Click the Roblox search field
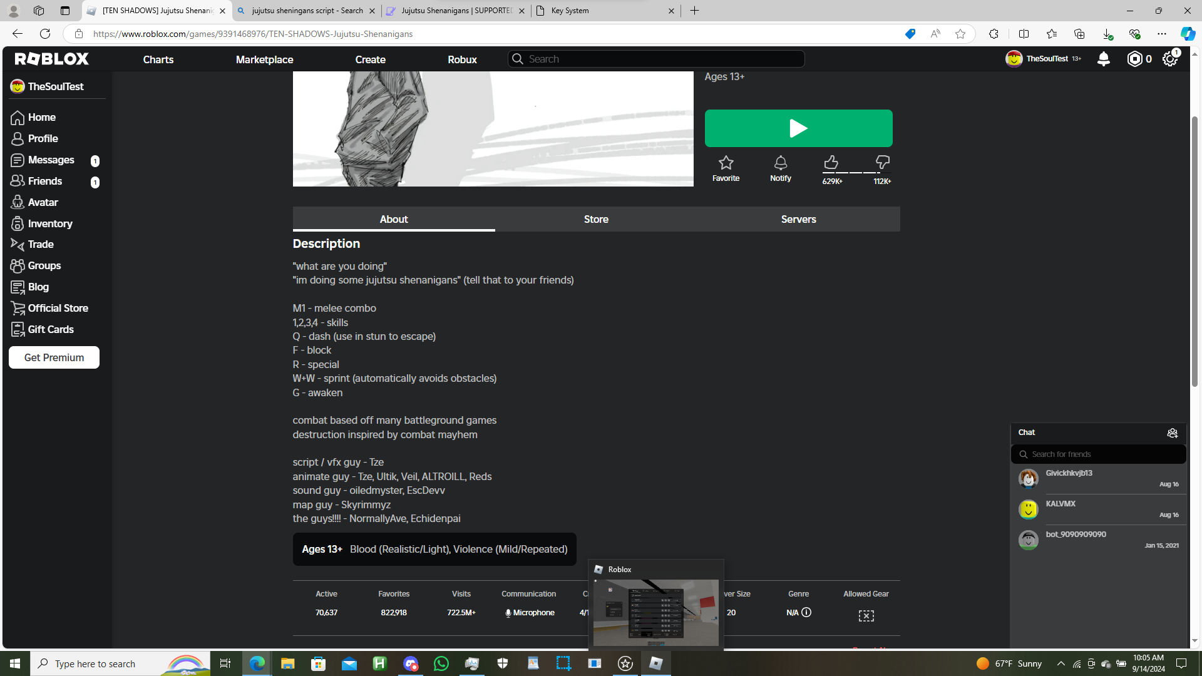This screenshot has height=676, width=1202. (x=657, y=59)
